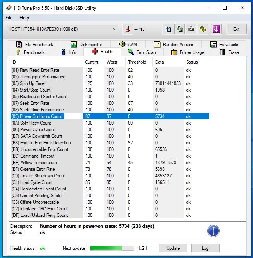
Task: Click the Status column header
Action: 196,62
